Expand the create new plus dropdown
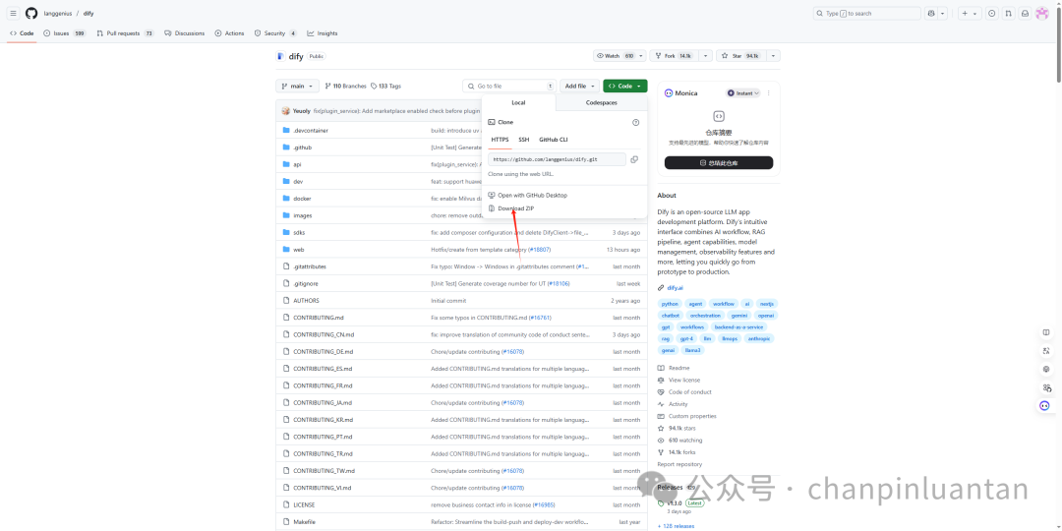This screenshot has width=1062, height=531. (970, 13)
